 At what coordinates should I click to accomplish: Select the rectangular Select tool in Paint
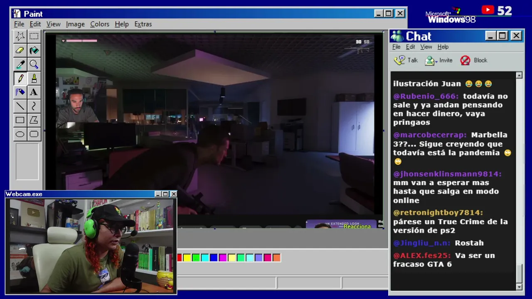34,36
